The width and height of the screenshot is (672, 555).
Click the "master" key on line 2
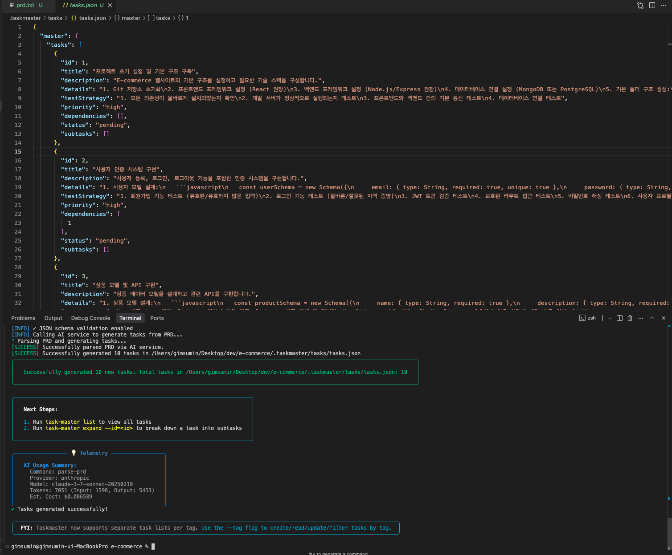pos(54,36)
